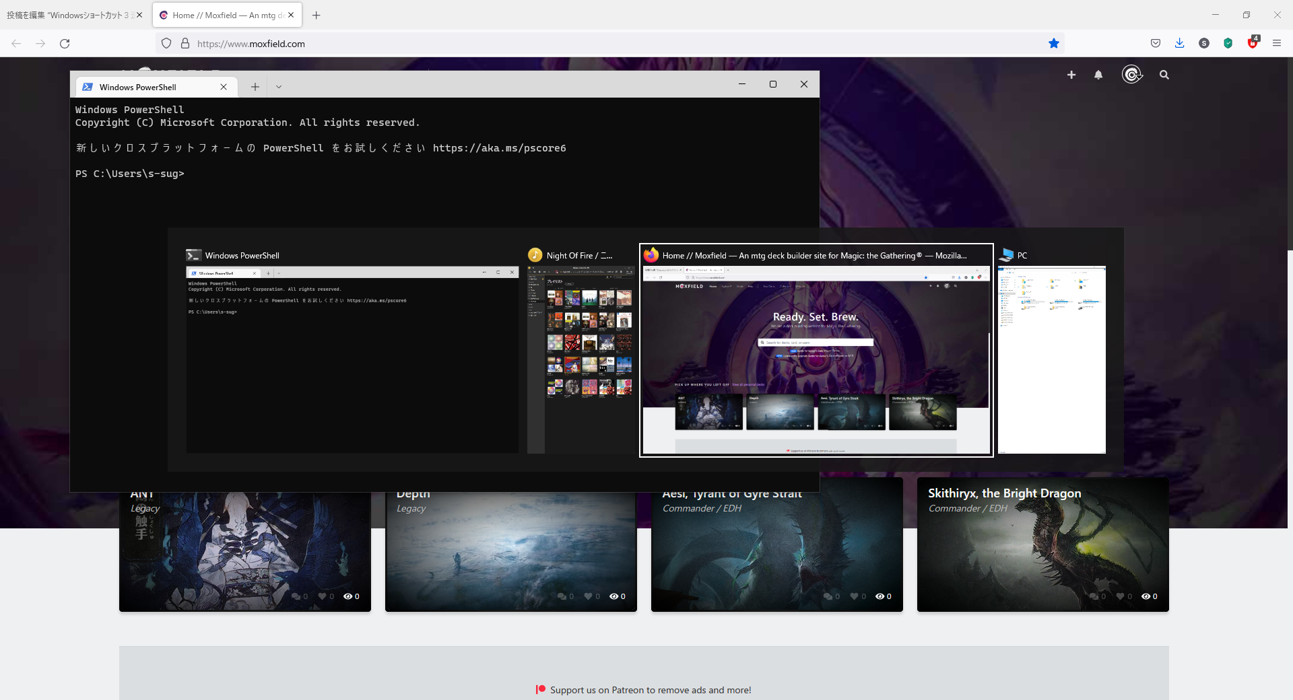1293x700 pixels.
Task: Open Moxfield user account avatar
Action: (1131, 75)
